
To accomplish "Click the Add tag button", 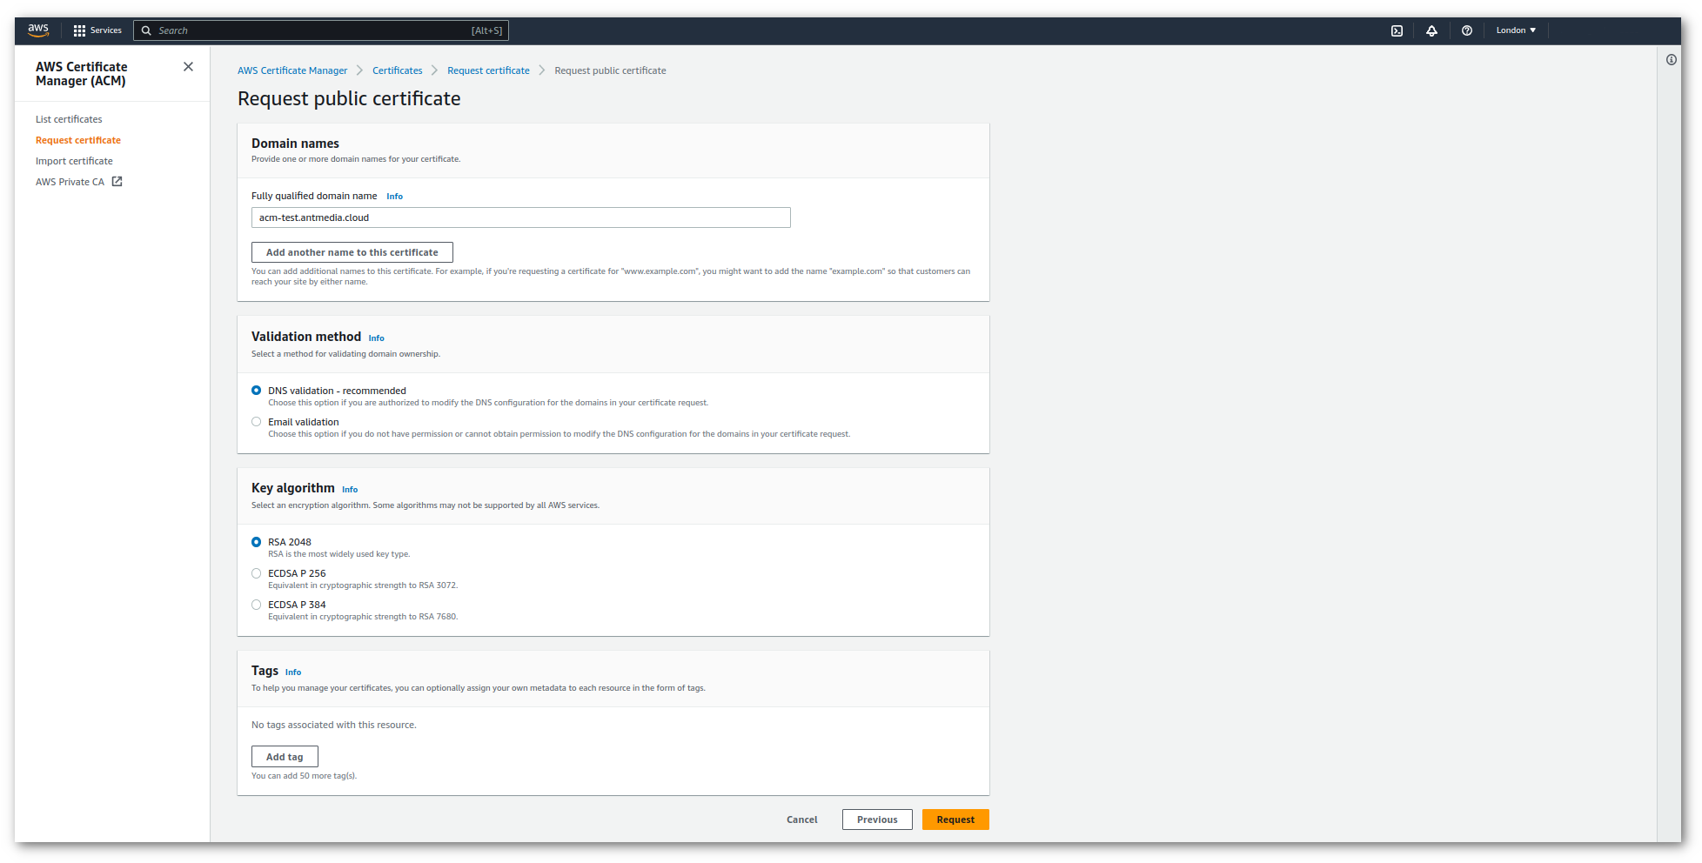I will [x=285, y=757].
